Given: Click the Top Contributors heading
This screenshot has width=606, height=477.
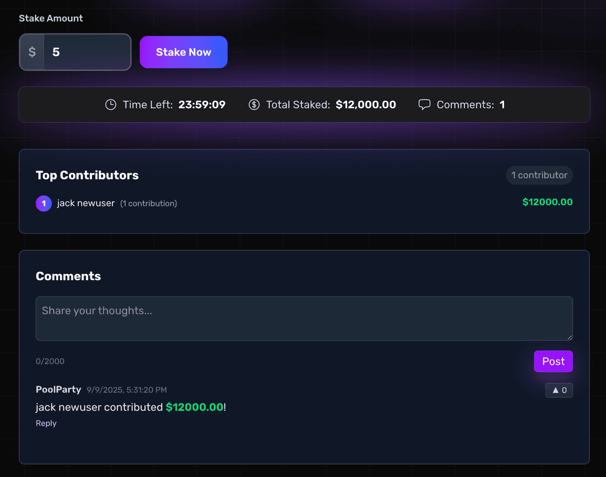Looking at the screenshot, I should [x=87, y=175].
